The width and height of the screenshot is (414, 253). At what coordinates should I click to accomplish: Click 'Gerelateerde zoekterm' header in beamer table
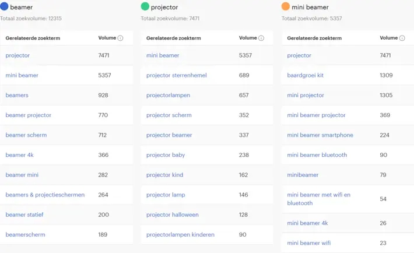coord(33,38)
